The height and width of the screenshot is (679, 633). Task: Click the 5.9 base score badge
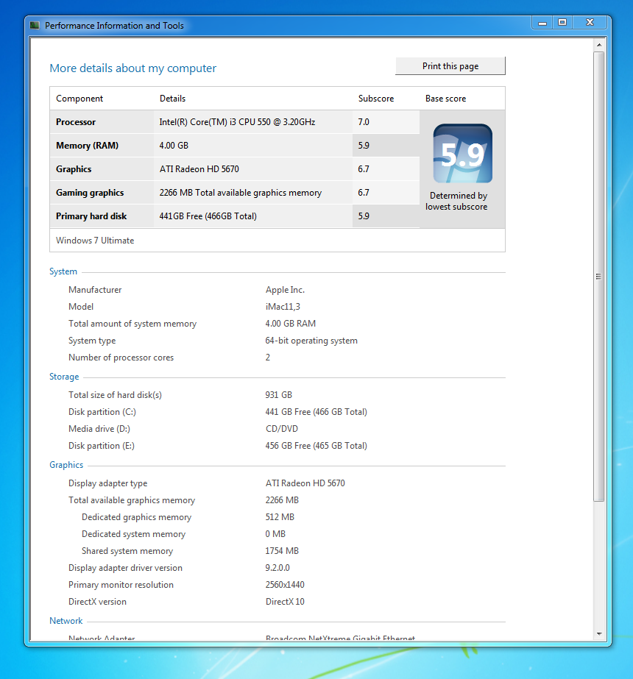pos(462,154)
